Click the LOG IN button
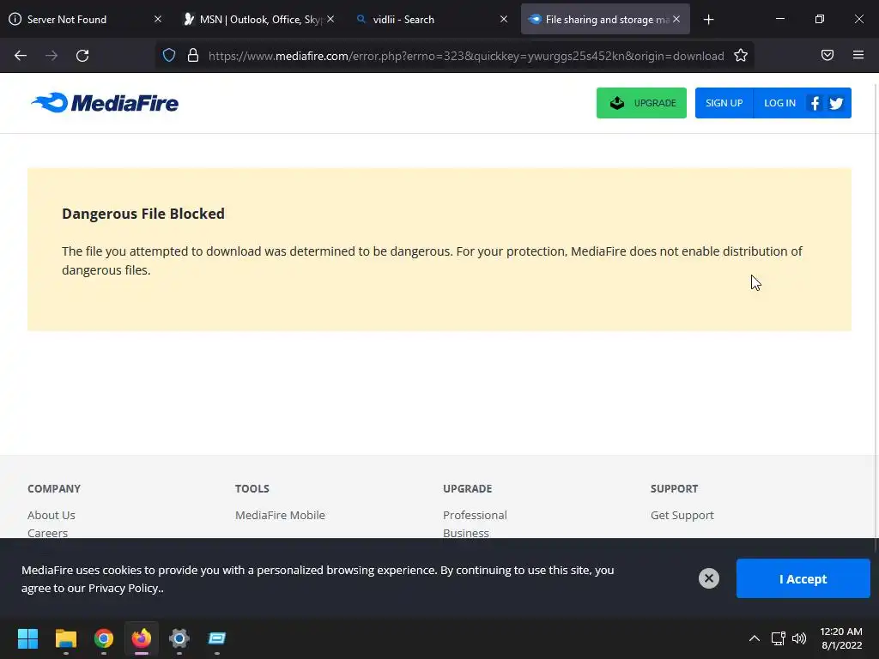879x659 pixels. (779, 103)
